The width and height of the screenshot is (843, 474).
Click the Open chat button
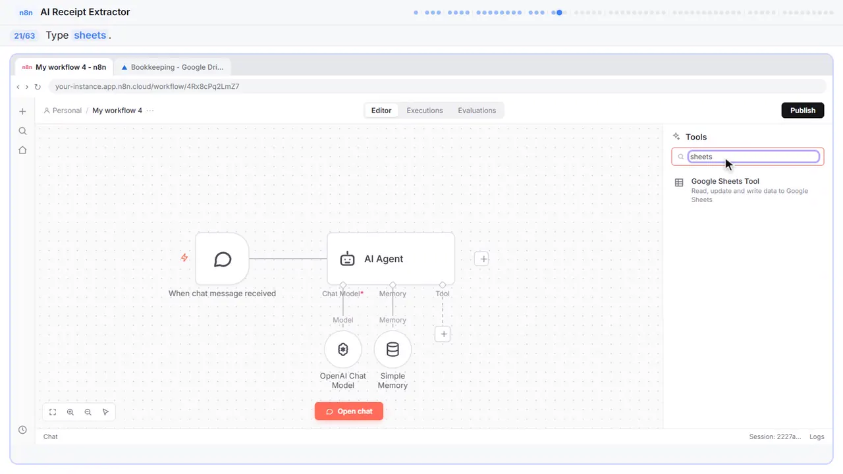[x=349, y=411]
